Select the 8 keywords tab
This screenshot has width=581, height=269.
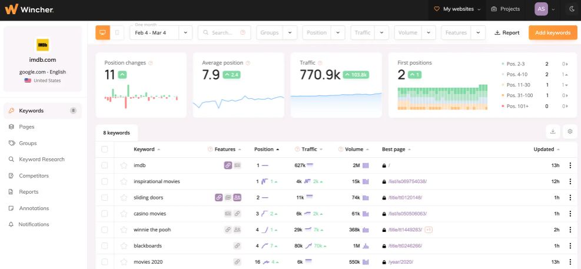[117, 132]
